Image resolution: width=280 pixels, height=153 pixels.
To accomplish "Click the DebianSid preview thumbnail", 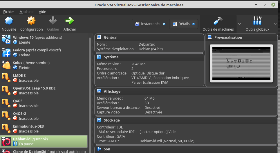I will pyautogui.click(x=241, y=63).
